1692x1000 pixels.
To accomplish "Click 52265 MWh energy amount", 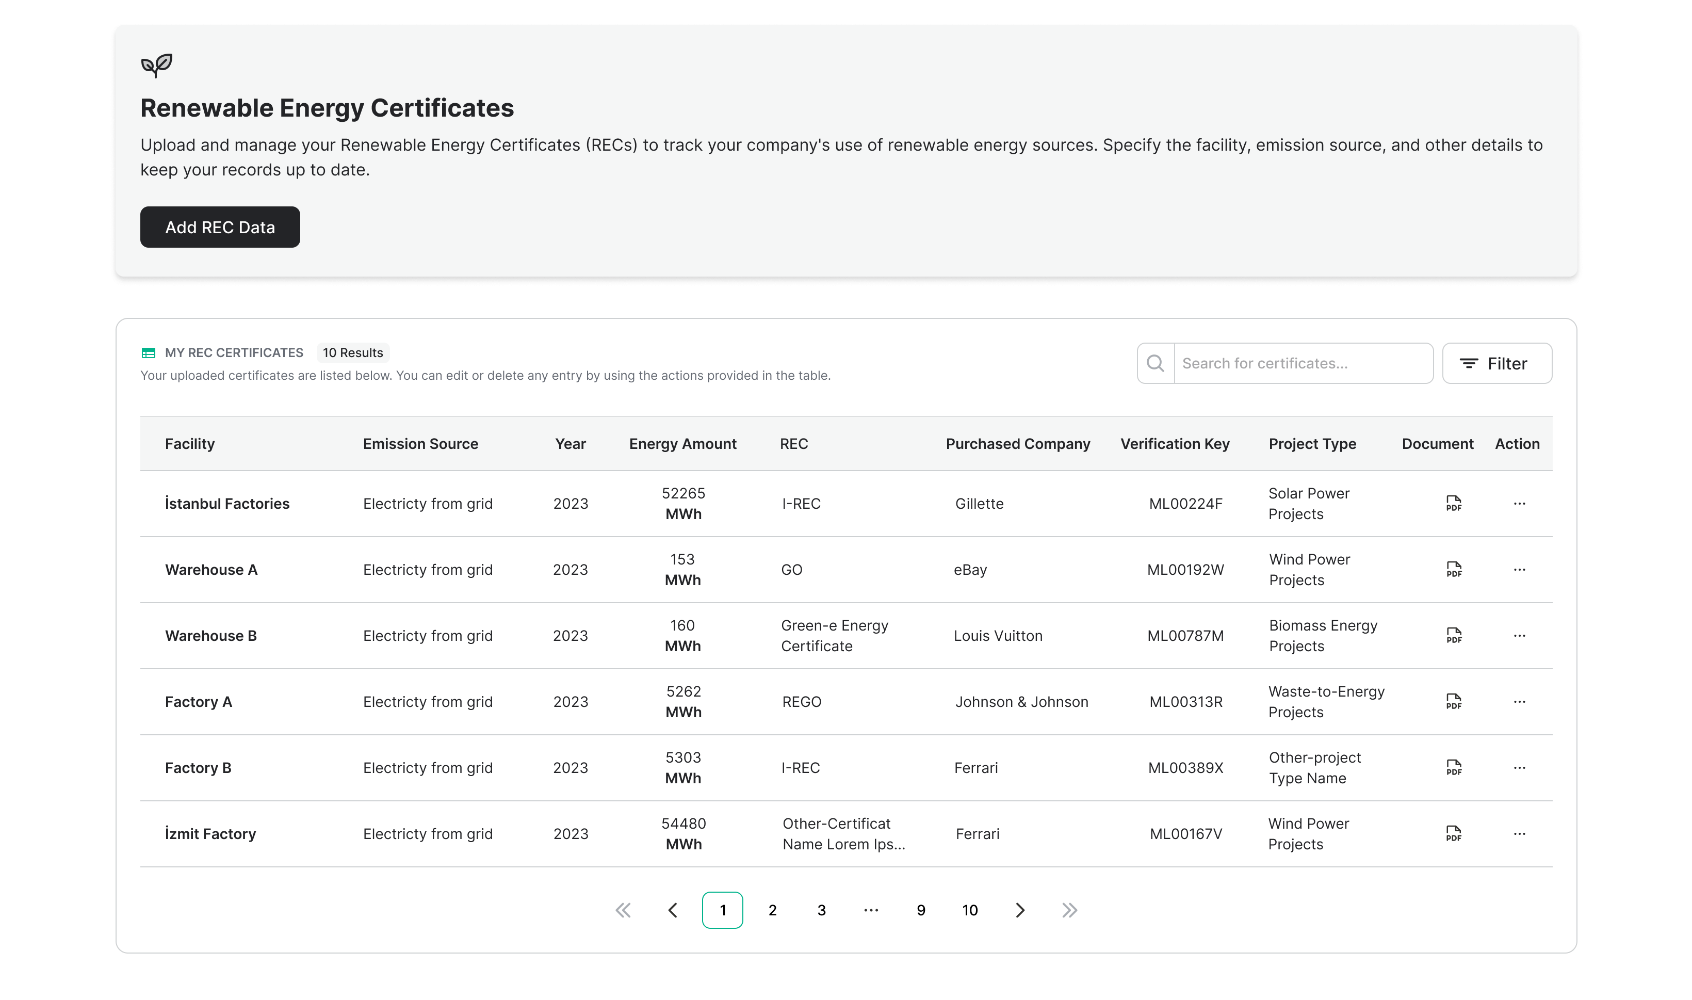I will pyautogui.click(x=683, y=504).
